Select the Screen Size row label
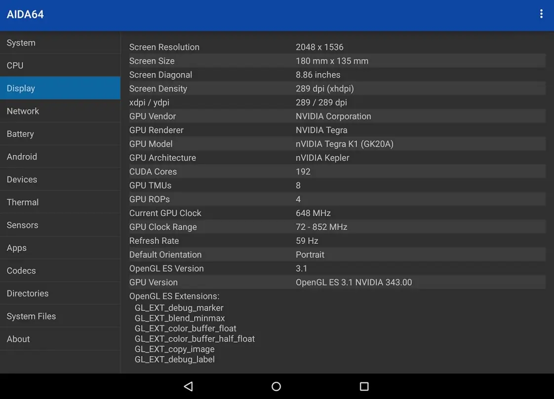This screenshot has width=554, height=399. 152,61
